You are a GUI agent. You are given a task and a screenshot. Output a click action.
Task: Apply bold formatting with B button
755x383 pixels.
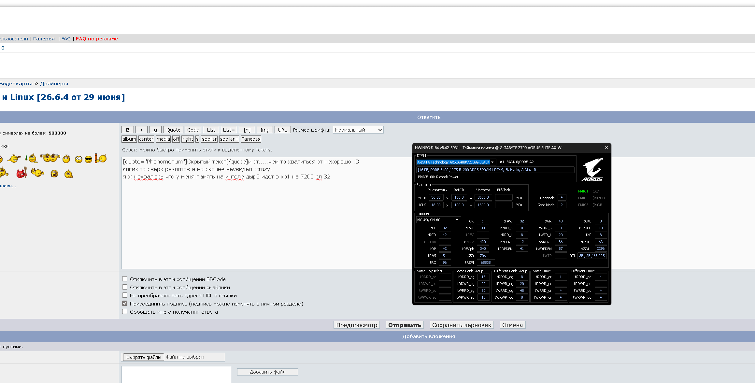click(x=128, y=130)
